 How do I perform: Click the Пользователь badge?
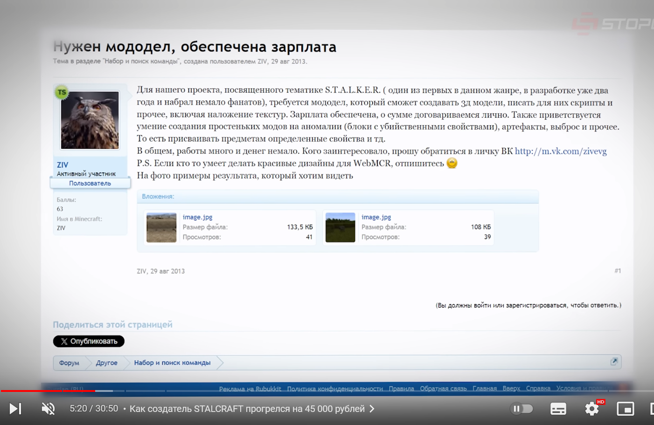[x=90, y=183]
